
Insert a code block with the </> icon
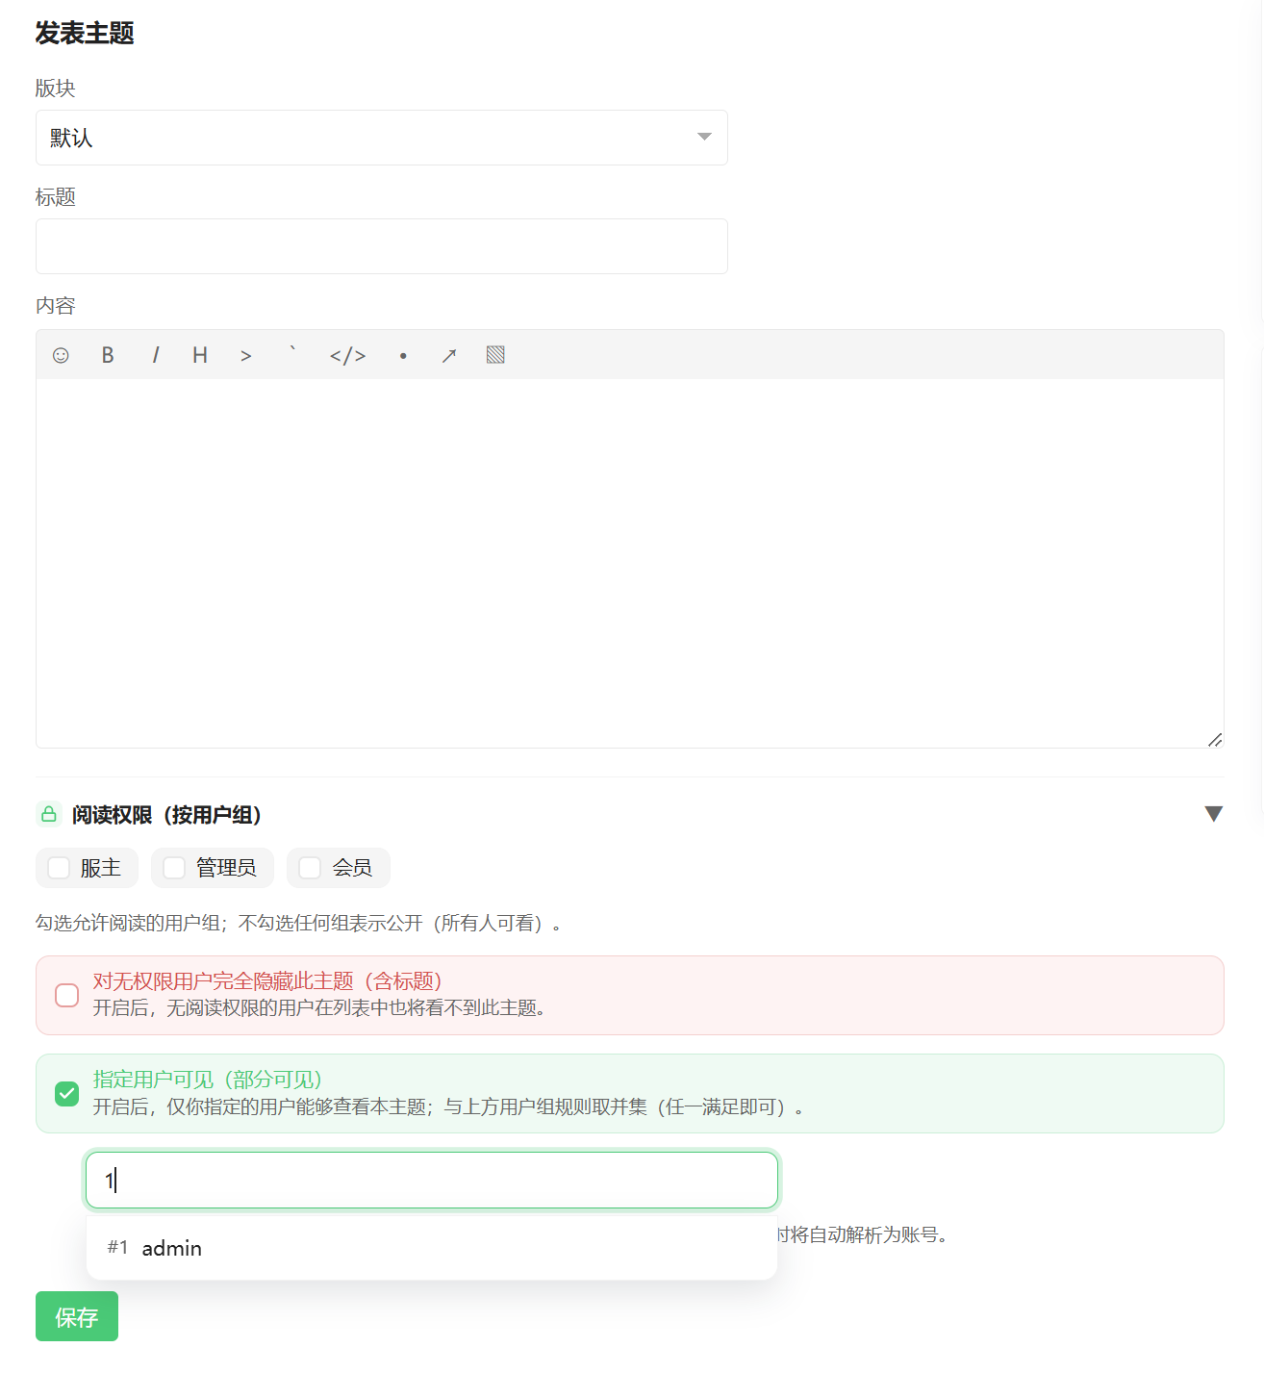(x=347, y=355)
